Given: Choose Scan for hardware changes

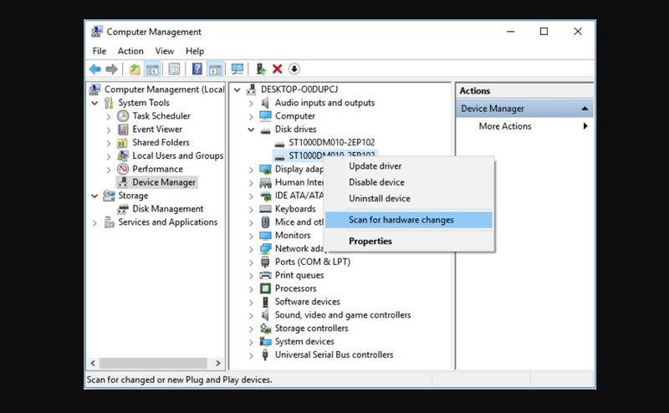Looking at the screenshot, I should coord(401,220).
